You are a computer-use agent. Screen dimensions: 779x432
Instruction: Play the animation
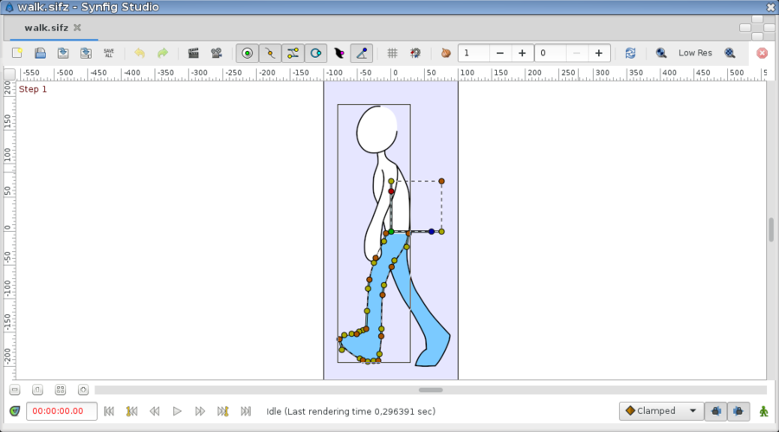click(x=177, y=411)
